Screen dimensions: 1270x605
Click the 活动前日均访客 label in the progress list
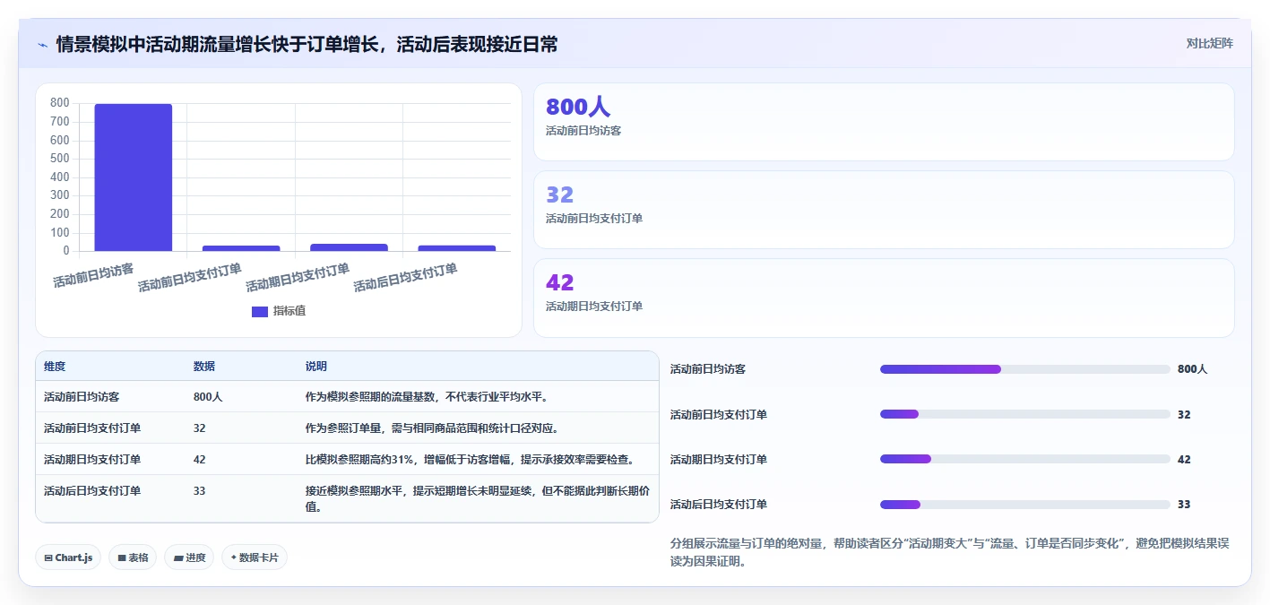tap(708, 369)
